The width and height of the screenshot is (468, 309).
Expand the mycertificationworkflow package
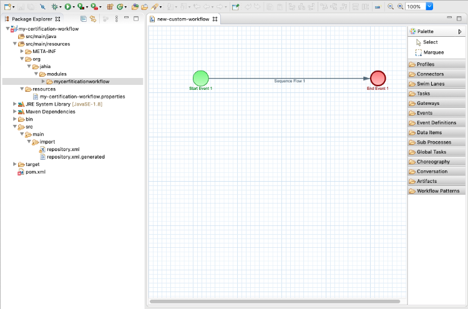tap(43, 81)
